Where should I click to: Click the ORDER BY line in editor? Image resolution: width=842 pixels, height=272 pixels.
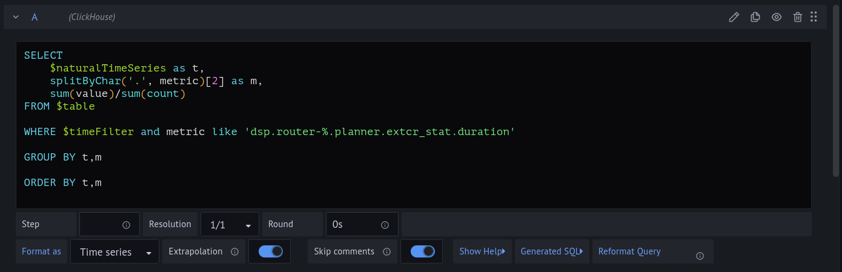coord(63,182)
